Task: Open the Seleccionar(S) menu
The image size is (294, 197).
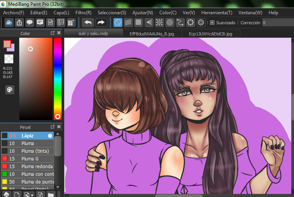Action: pos(112,13)
